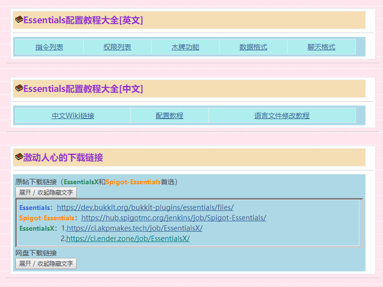Click heading Essentials配置教程大全[英文]

pyautogui.click(x=83, y=20)
